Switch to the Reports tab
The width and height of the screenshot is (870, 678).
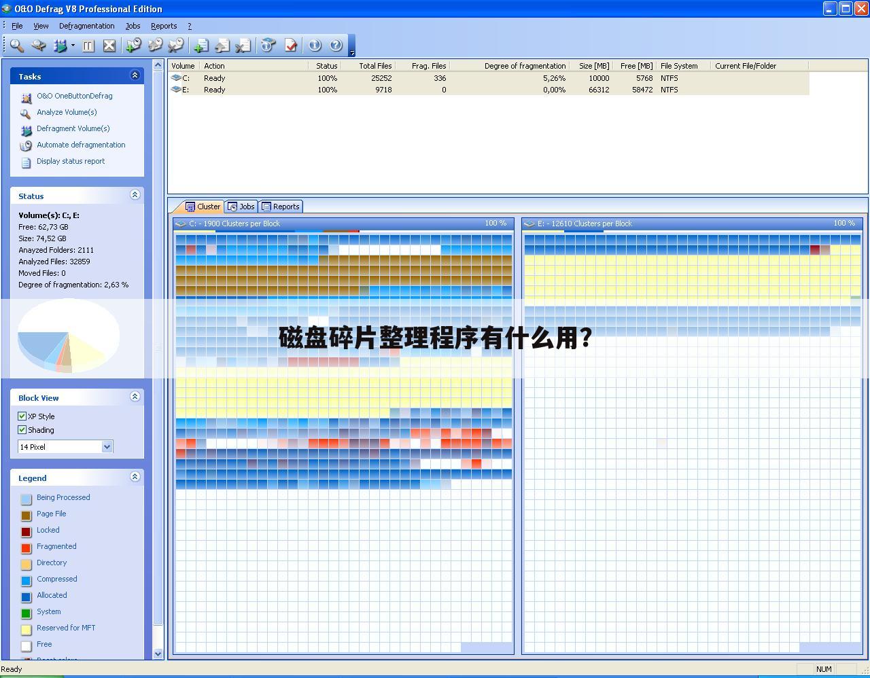point(281,207)
